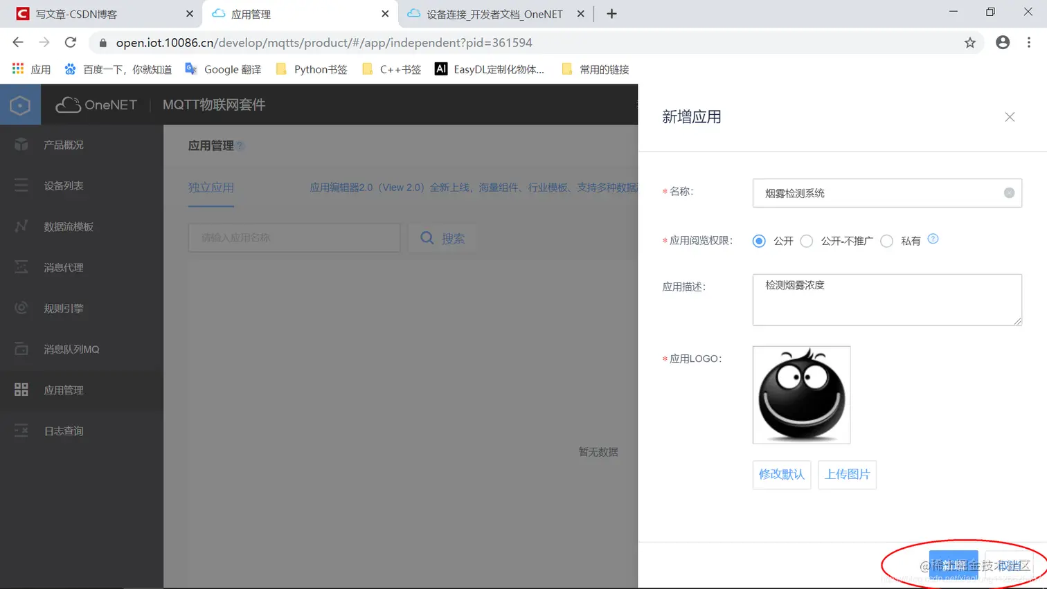The height and width of the screenshot is (589, 1047).
Task: Click 上传图片 button
Action: [x=847, y=475]
